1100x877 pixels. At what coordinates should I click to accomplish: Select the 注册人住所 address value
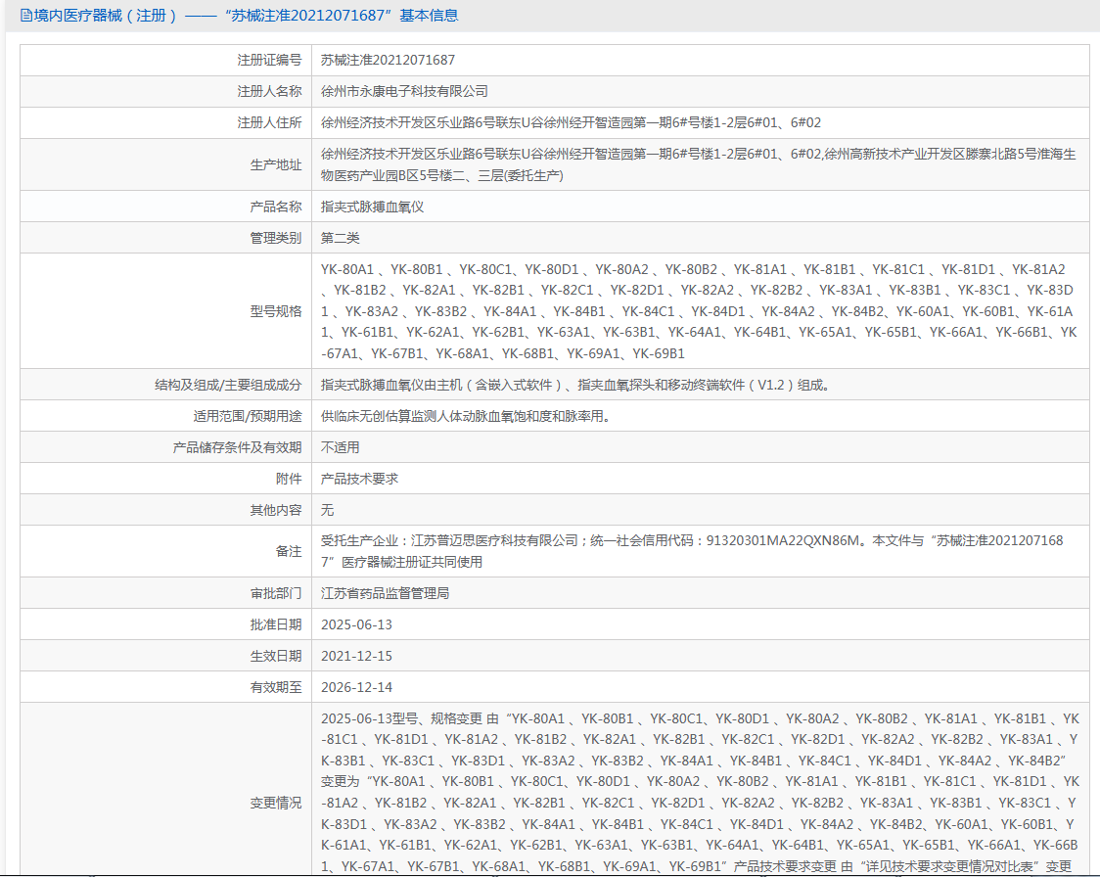[571, 122]
